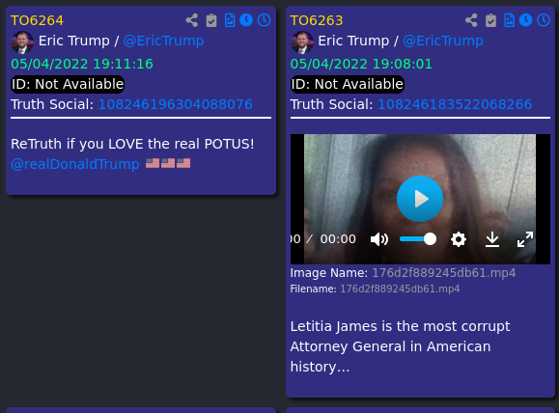Click the 'ReTruth if you LOVE' post text

tap(132, 144)
